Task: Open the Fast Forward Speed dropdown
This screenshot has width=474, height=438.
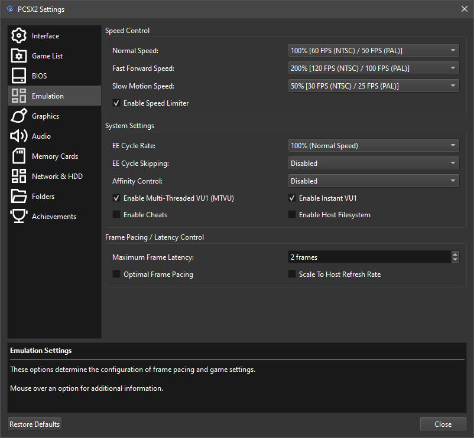Action: tap(374, 68)
